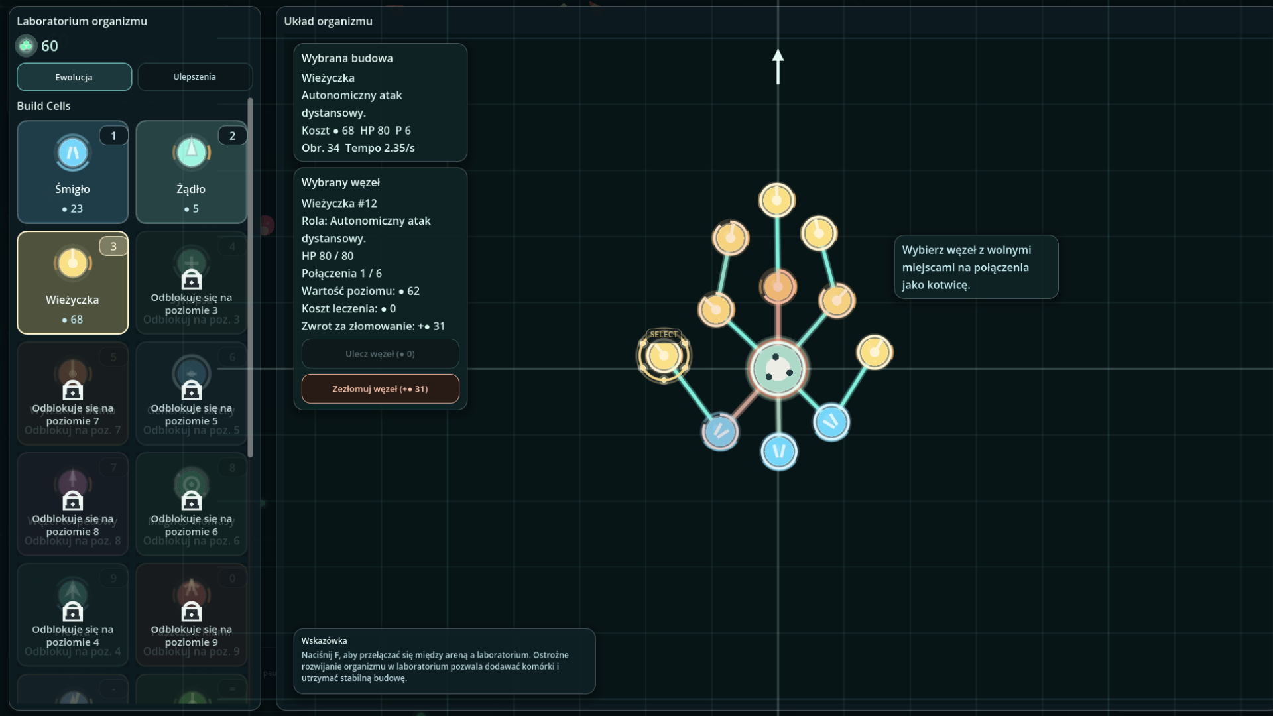Select the orange node above the core
This screenshot has width=1273, height=716.
(778, 287)
